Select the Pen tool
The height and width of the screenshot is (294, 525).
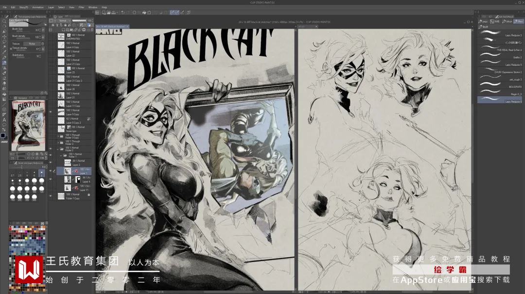click(4, 57)
